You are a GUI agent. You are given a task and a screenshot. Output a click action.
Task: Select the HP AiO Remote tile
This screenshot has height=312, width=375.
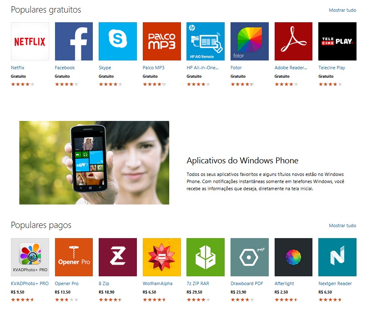206,41
